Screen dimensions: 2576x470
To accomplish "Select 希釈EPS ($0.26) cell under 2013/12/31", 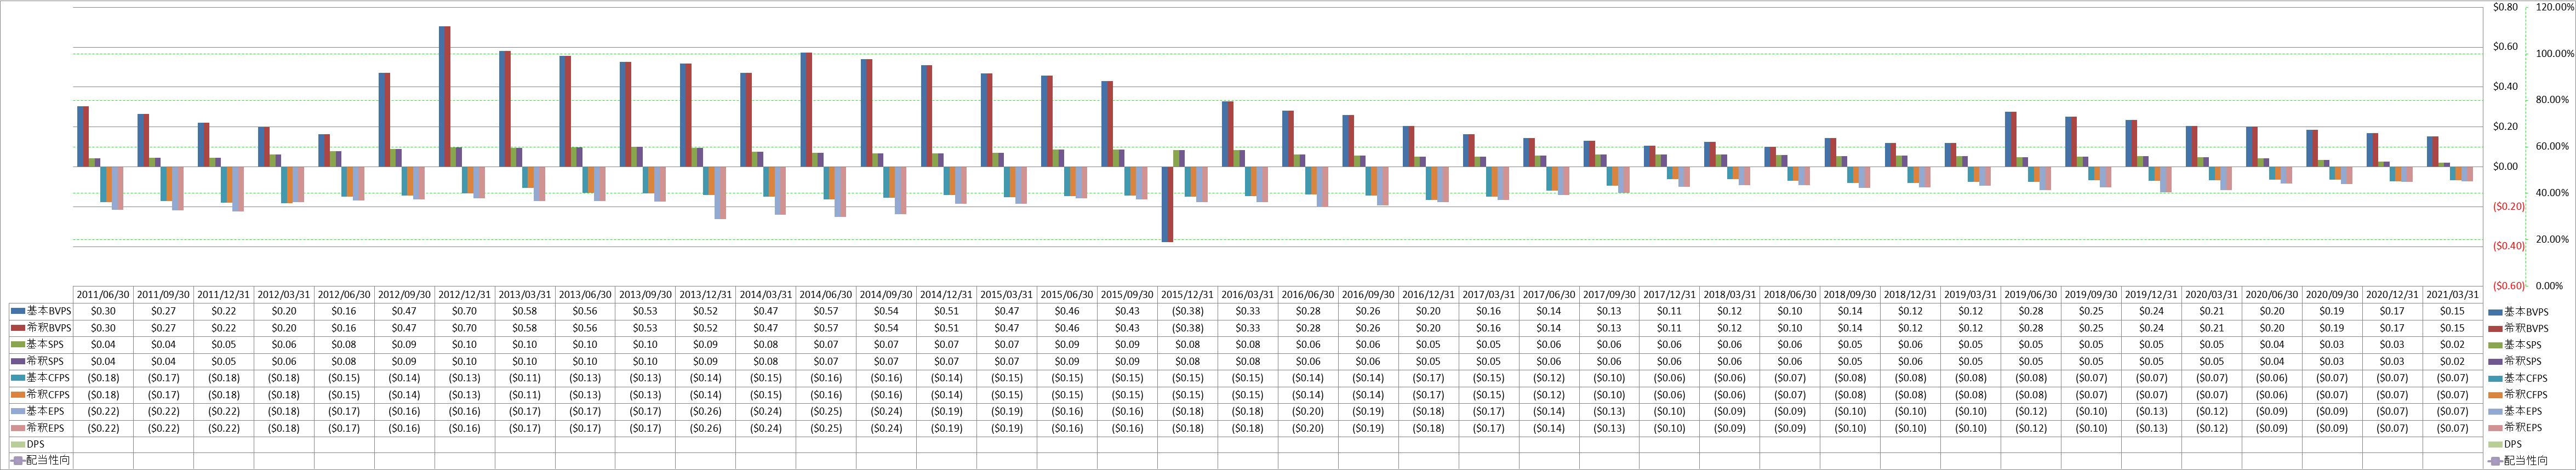I will (706, 428).
